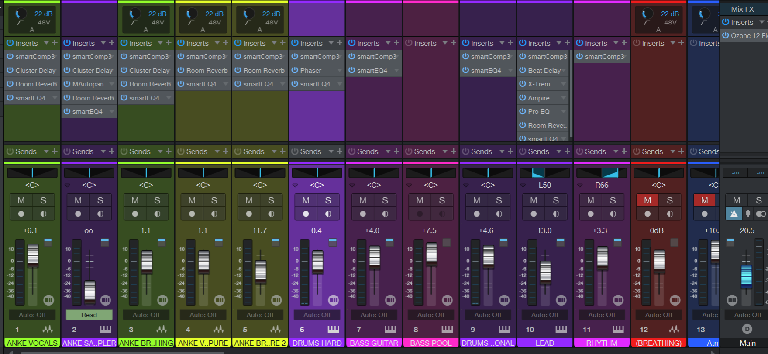Viewport: 768px width, 354px height.
Task: Open the channel editor icon on BASS GUITAR
Action: pyautogui.click(x=390, y=300)
